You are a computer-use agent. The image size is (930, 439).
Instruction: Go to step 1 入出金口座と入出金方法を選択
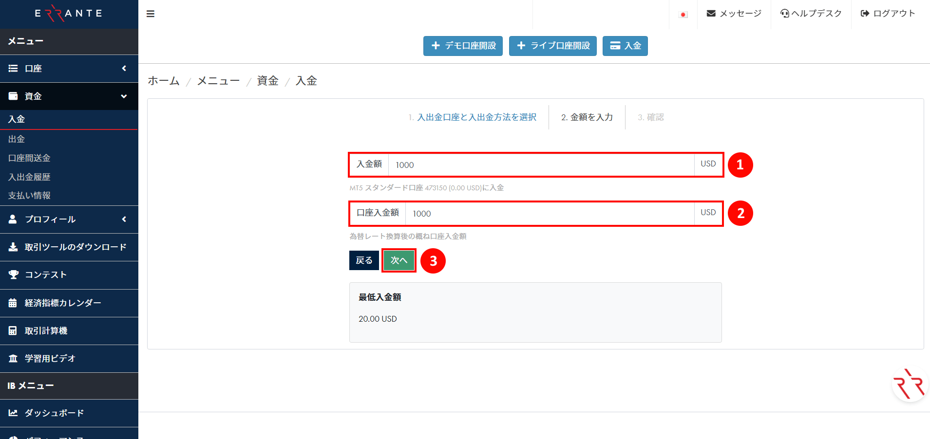coord(476,117)
